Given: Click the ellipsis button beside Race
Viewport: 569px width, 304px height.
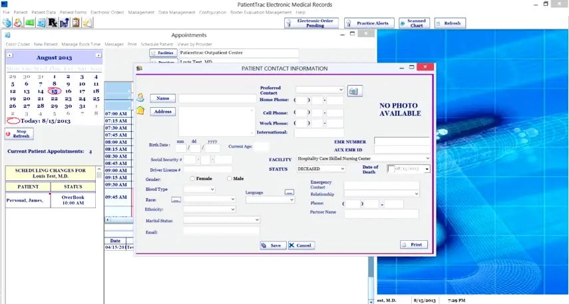Looking at the screenshot, I should pos(176,200).
